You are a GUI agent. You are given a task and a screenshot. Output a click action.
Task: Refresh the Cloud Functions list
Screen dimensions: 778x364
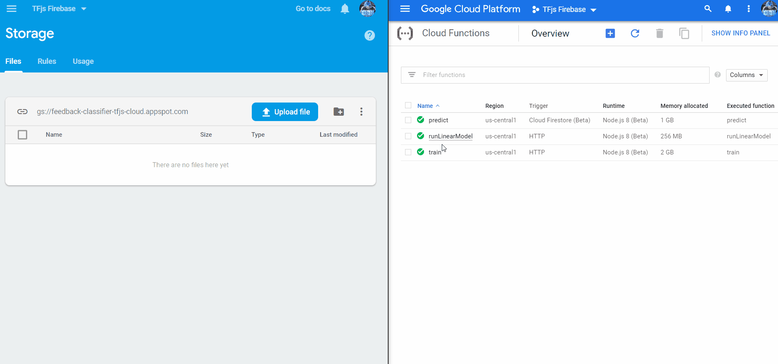point(635,33)
